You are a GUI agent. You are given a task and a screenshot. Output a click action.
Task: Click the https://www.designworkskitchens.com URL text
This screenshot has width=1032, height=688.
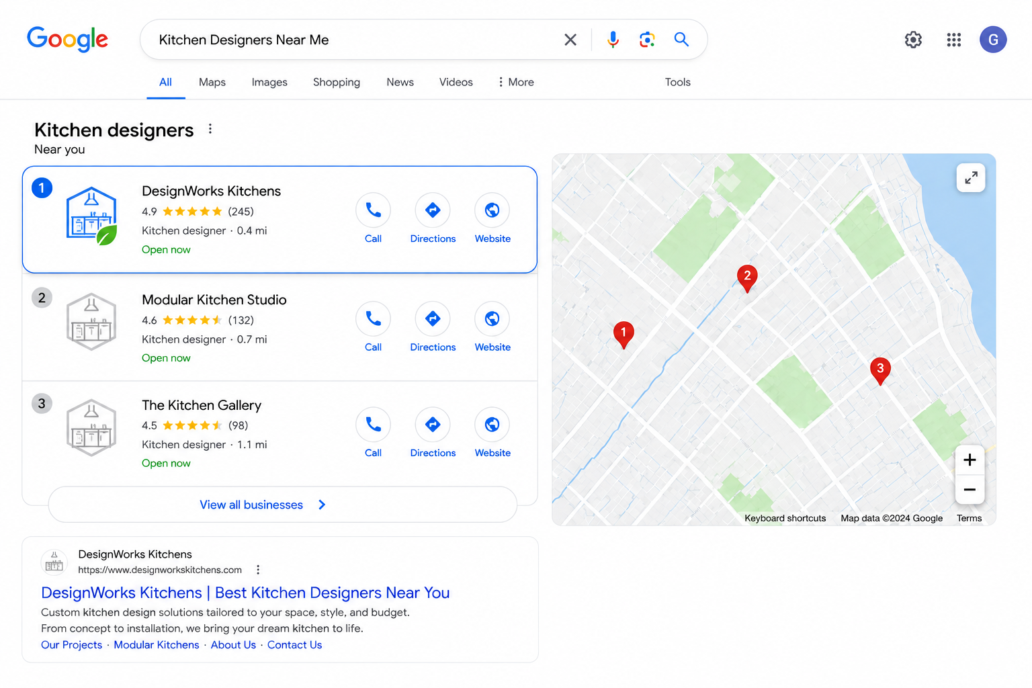coord(160,570)
